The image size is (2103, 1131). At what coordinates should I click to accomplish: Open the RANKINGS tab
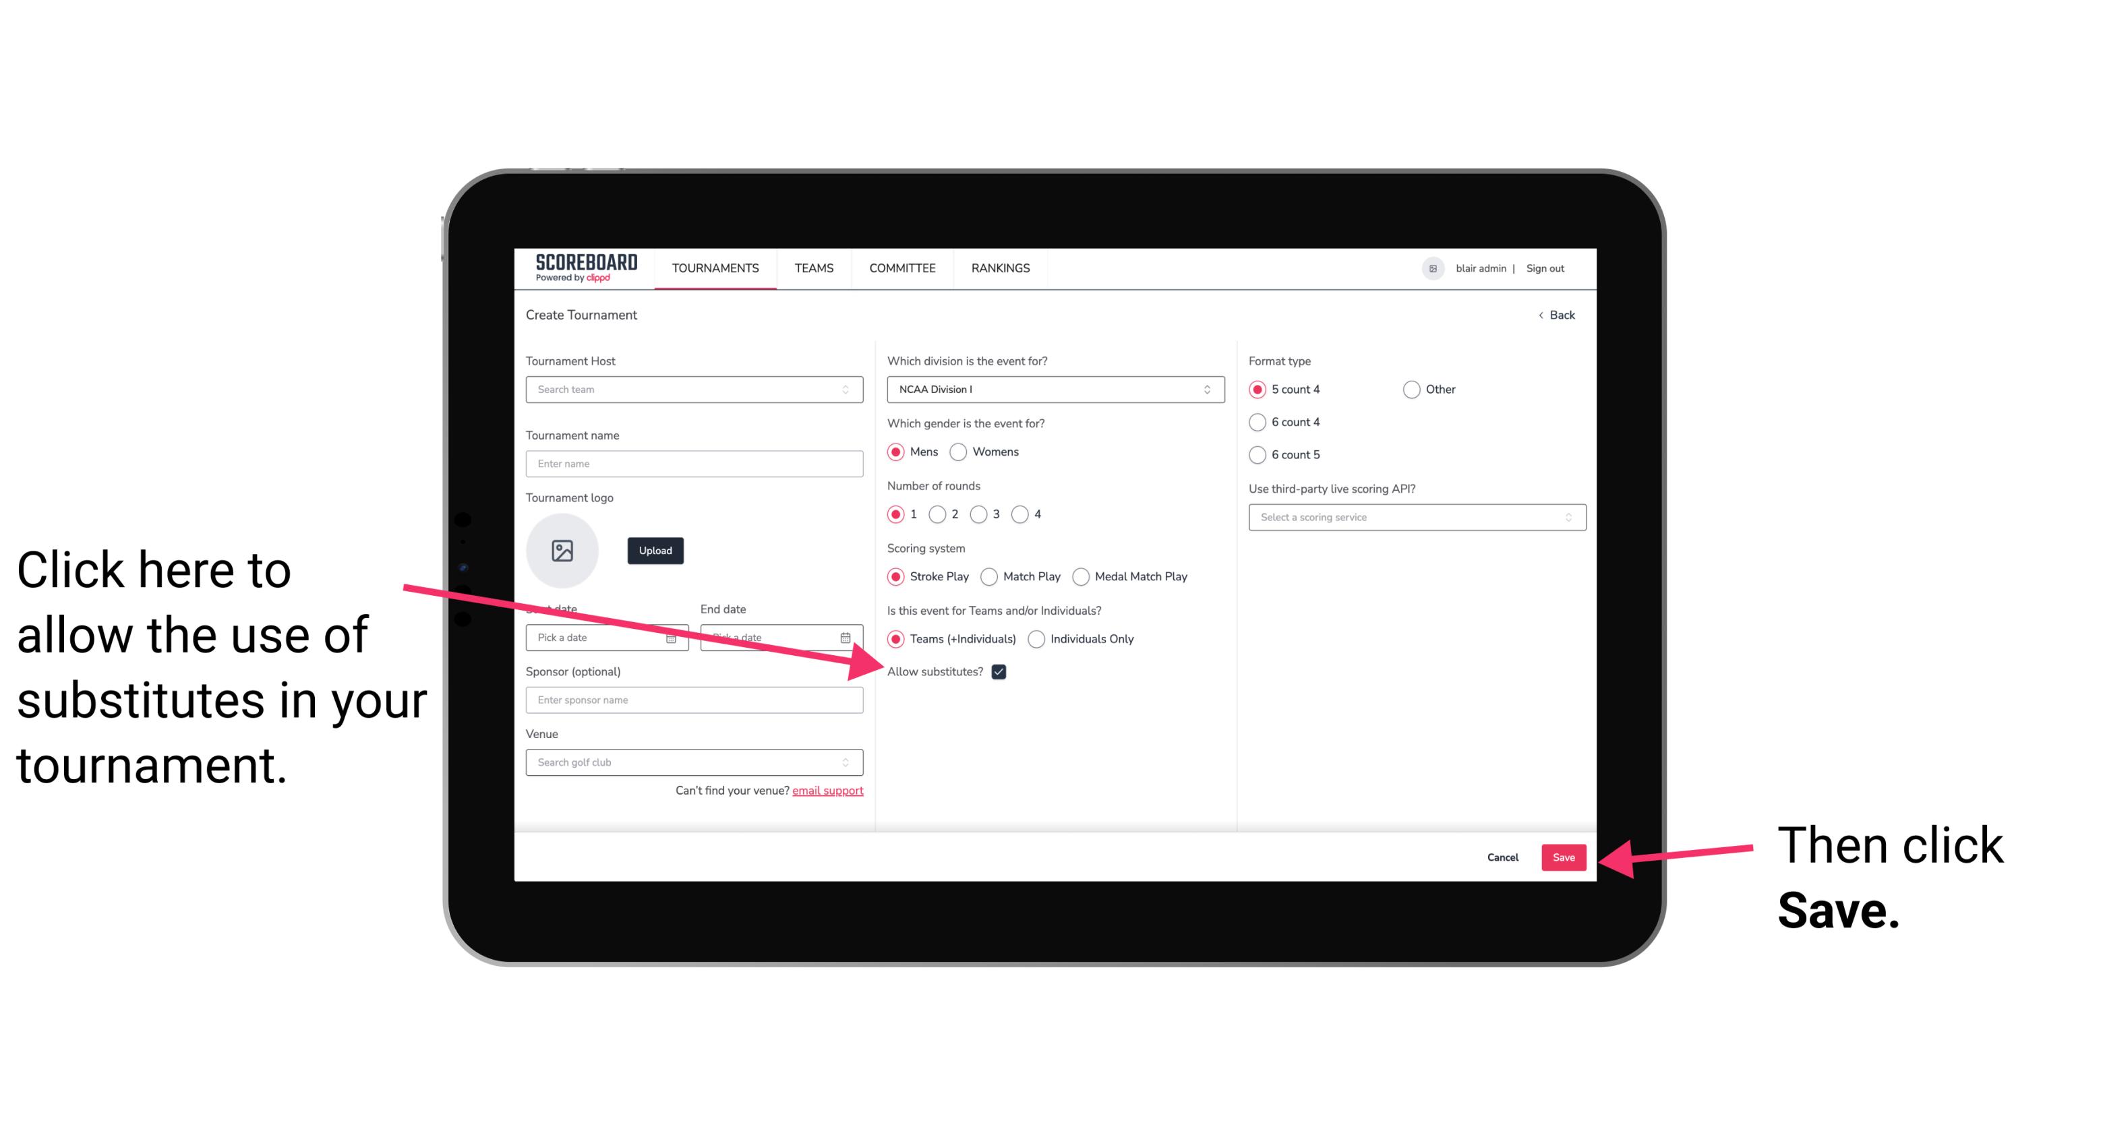coord(1001,268)
